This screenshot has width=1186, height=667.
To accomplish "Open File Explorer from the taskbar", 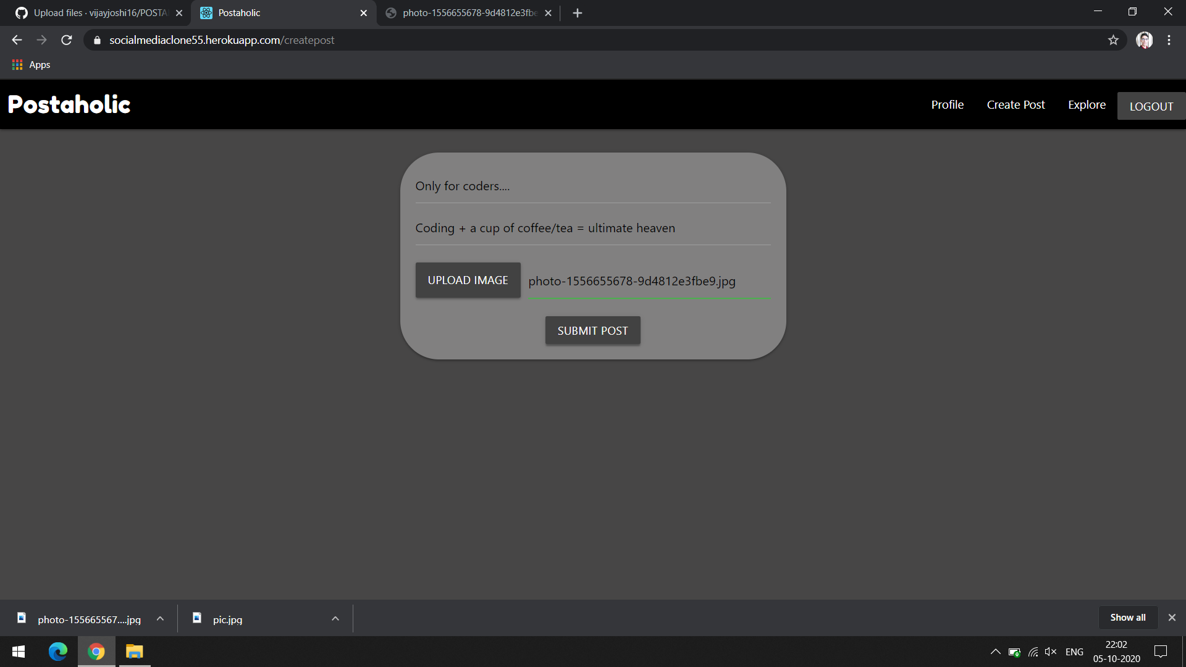I will 134,652.
